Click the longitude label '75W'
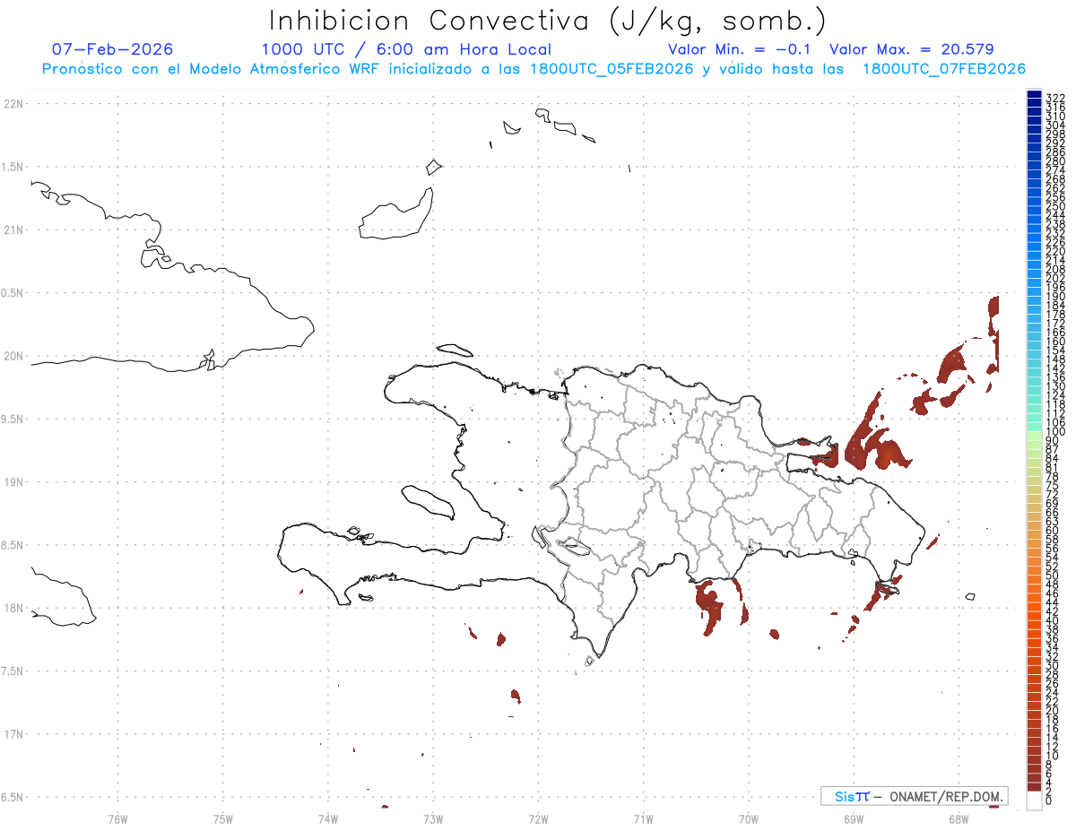Image resolution: width=1076 pixels, height=831 pixels. click(223, 818)
